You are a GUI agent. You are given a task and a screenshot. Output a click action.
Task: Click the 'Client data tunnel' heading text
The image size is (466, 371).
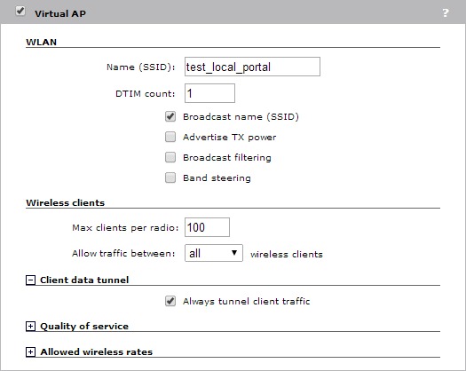pyautogui.click(x=84, y=280)
